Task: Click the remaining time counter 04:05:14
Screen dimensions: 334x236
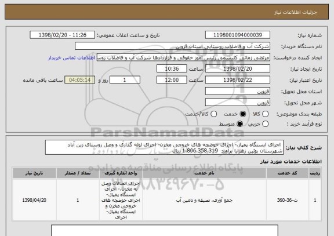Action: pos(79,80)
